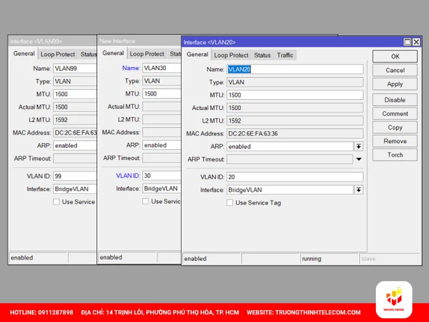Select General tab in VLAN99 window

tap(24, 54)
